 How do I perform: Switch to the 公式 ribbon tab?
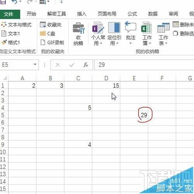tap(132, 14)
